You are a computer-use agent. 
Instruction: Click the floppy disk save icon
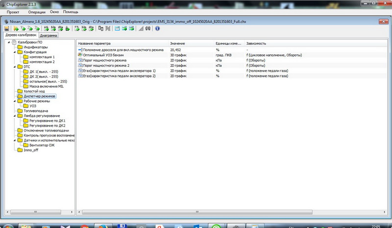point(7,28)
